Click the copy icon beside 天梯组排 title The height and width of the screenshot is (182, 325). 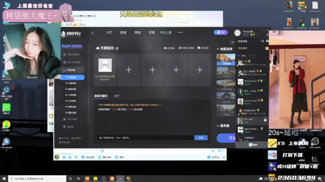pos(117,48)
